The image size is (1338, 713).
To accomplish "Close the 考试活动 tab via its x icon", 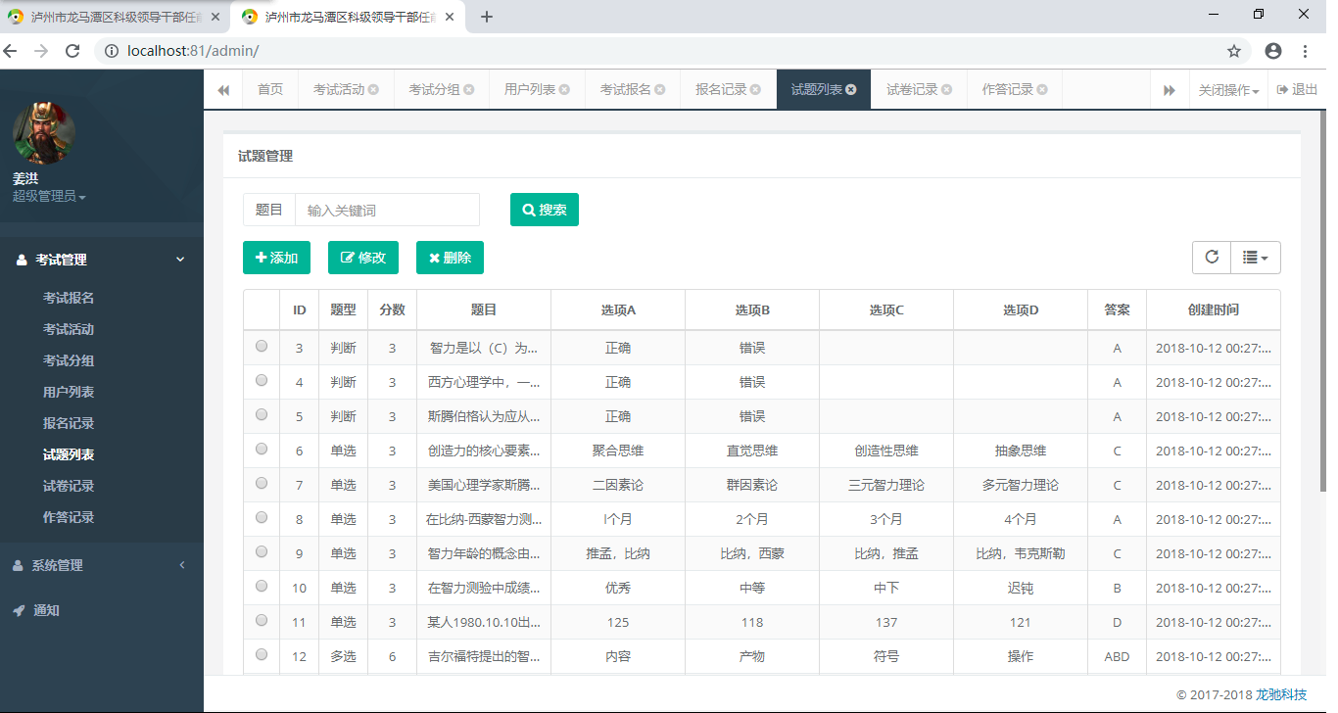I will (x=373, y=90).
